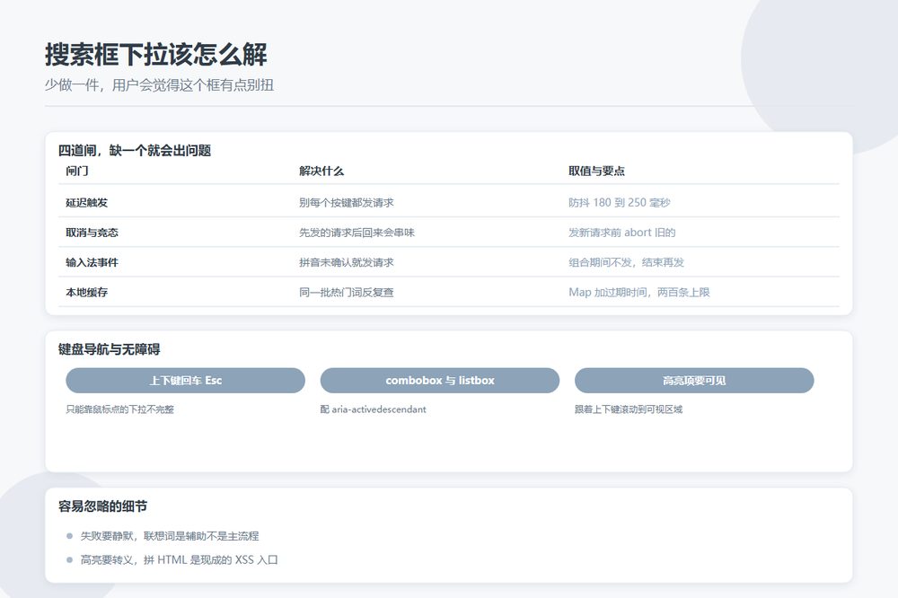Click cell 同一批热门词反复查

coord(347,292)
